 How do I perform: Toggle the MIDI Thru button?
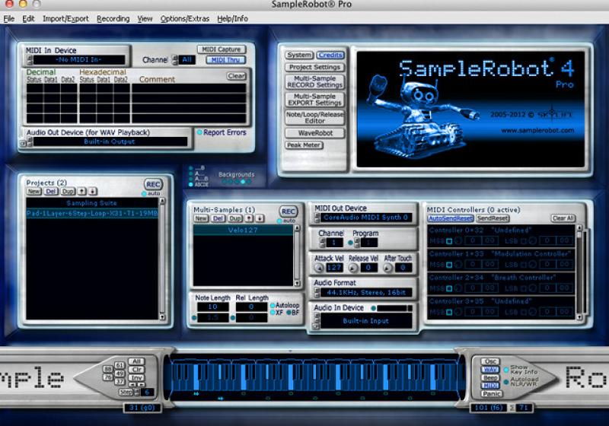pyautogui.click(x=225, y=60)
